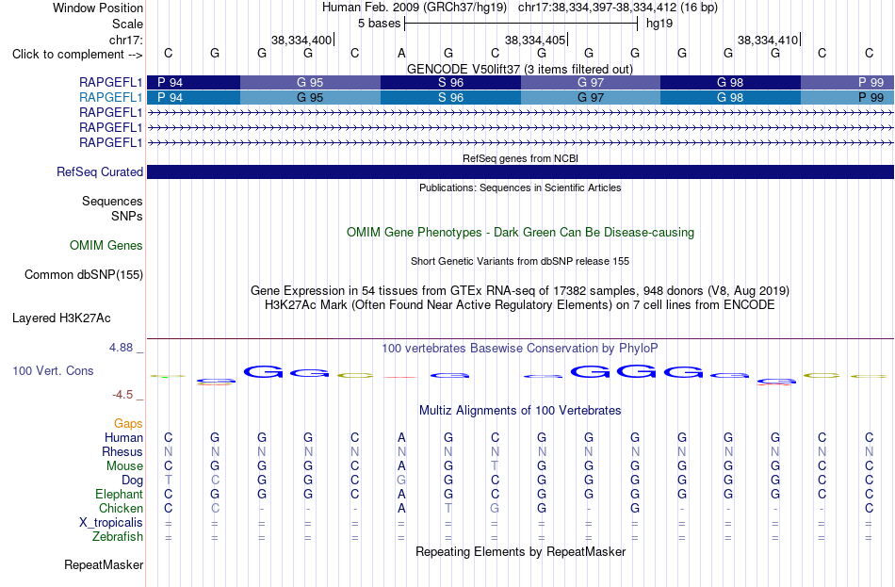895x587 pixels.
Task: Click the Dog alignment row label
Action: (x=133, y=481)
